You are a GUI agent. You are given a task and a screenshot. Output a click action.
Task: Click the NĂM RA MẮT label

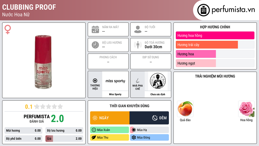pos(111,27)
